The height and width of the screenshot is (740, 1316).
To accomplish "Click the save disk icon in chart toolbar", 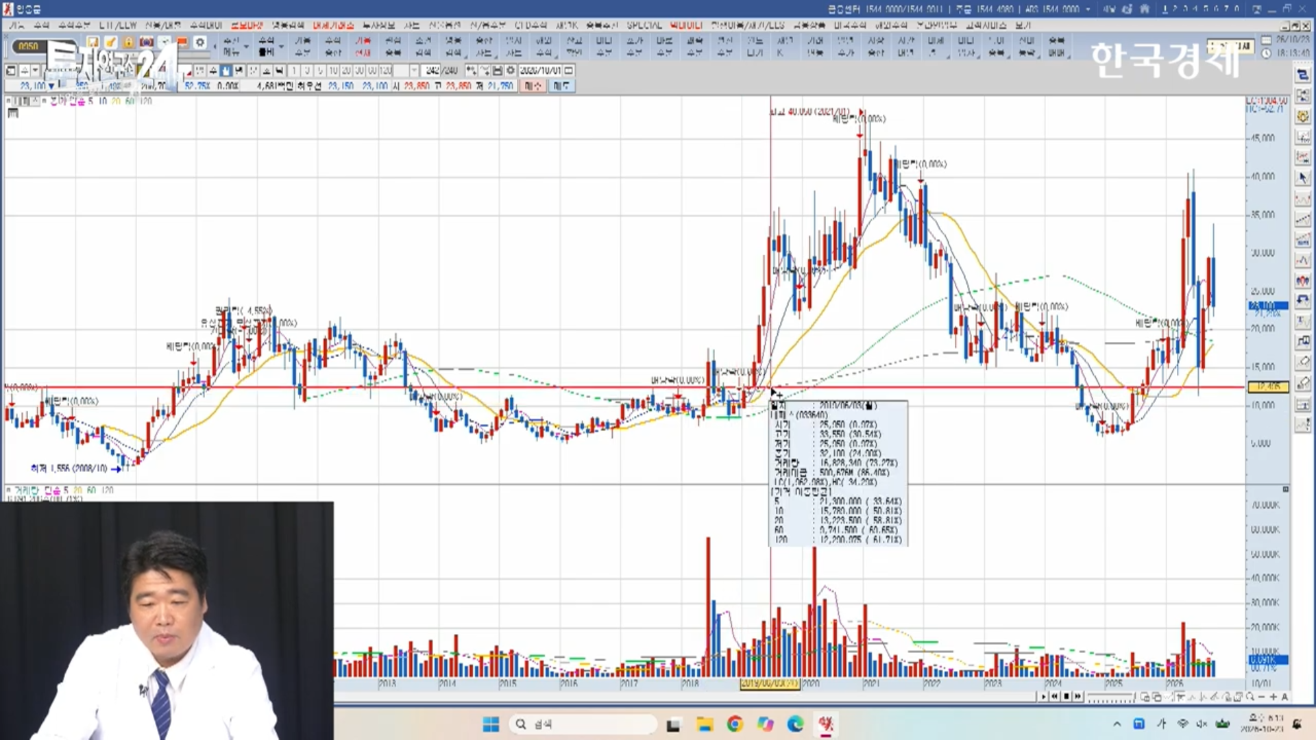I will [x=498, y=70].
